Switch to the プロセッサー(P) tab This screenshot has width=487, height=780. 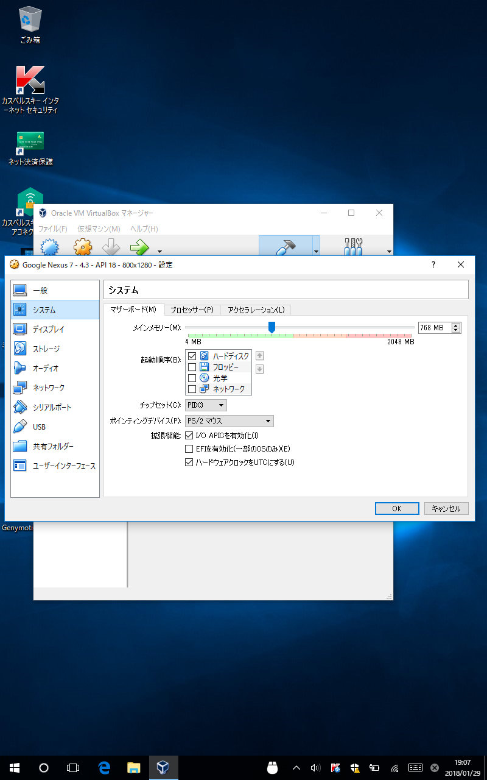click(192, 310)
